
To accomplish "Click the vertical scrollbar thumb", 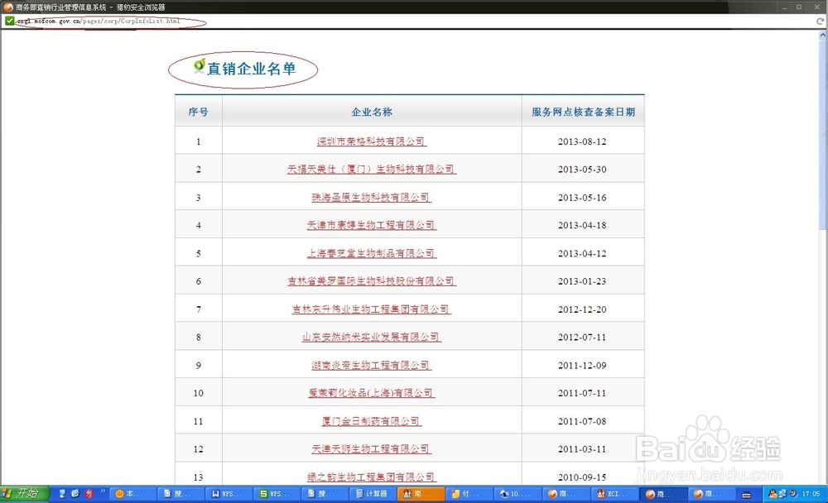I will pos(823,135).
